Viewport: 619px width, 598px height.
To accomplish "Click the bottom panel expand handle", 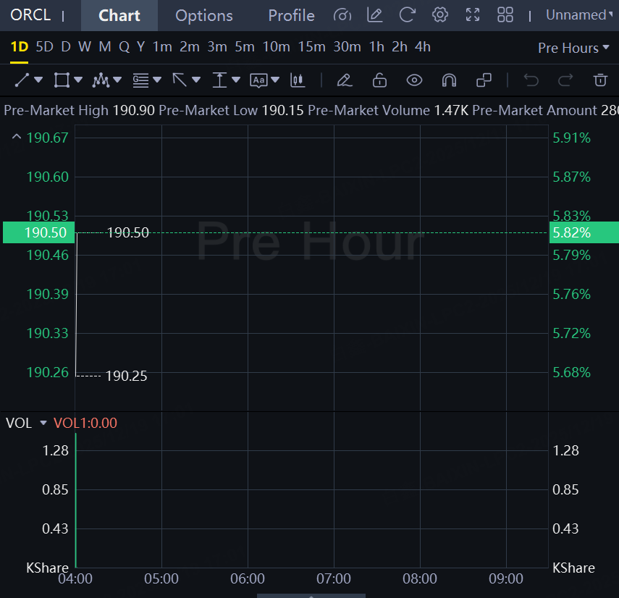I will (311, 596).
